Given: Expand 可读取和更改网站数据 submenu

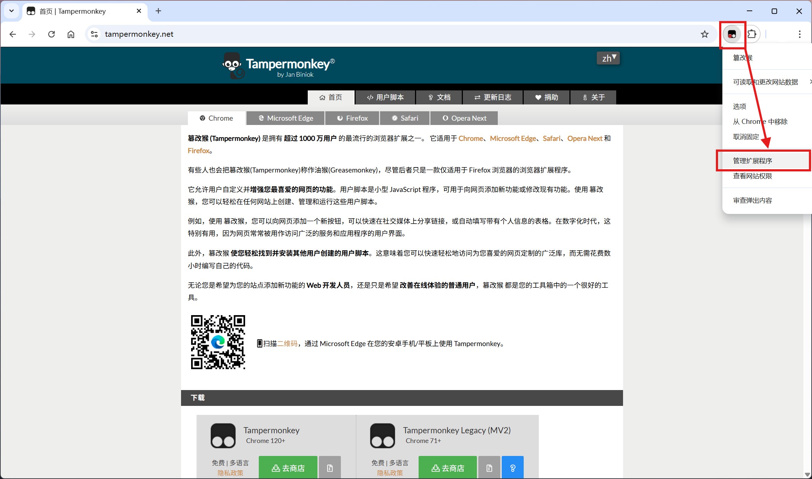Looking at the screenshot, I should [x=767, y=82].
